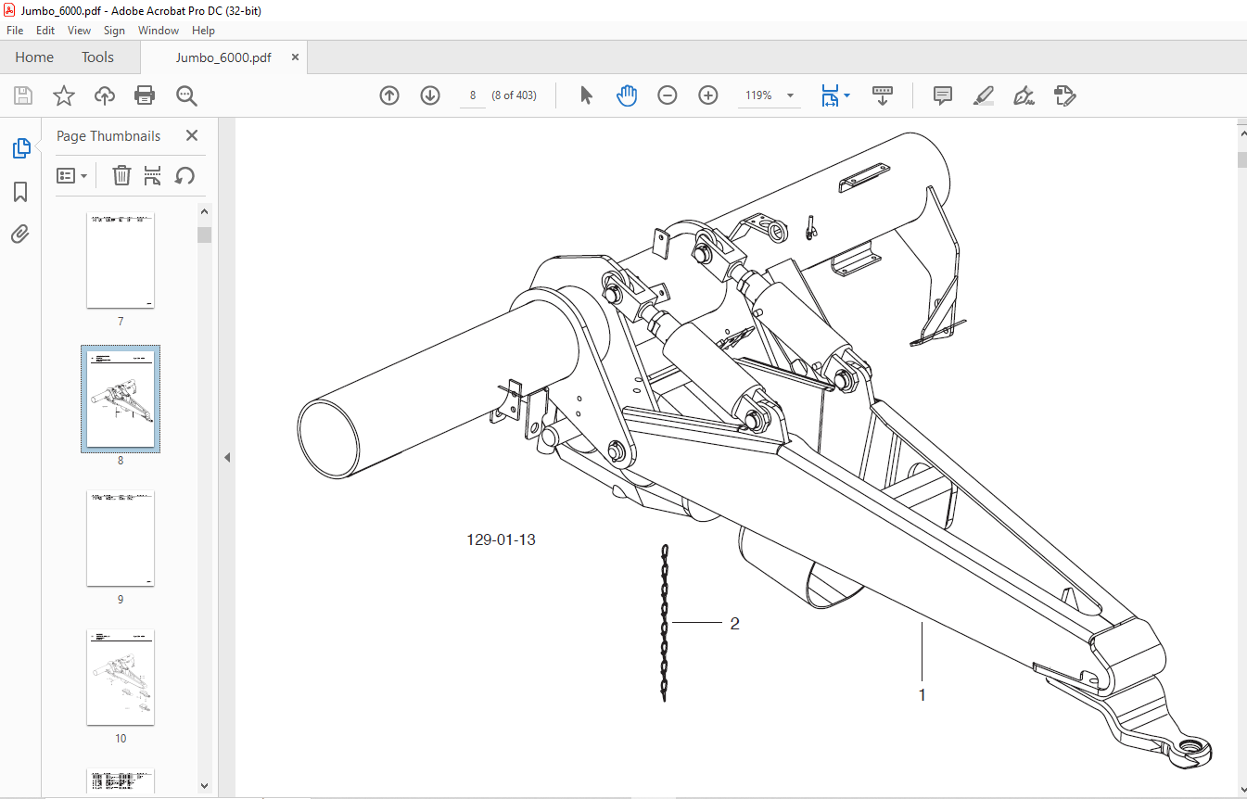Click the Insert/Extract pages scissors icon
This screenshot has width=1247, height=799.
point(153,175)
